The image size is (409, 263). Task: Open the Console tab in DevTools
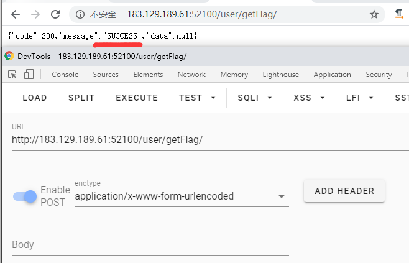click(x=65, y=75)
